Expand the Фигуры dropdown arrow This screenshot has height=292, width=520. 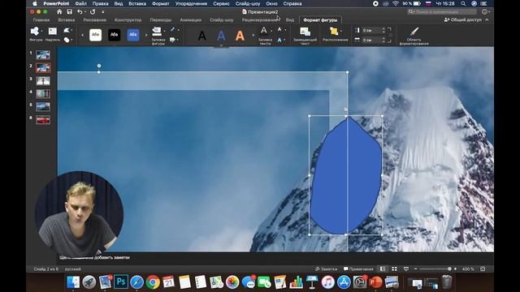point(41,31)
